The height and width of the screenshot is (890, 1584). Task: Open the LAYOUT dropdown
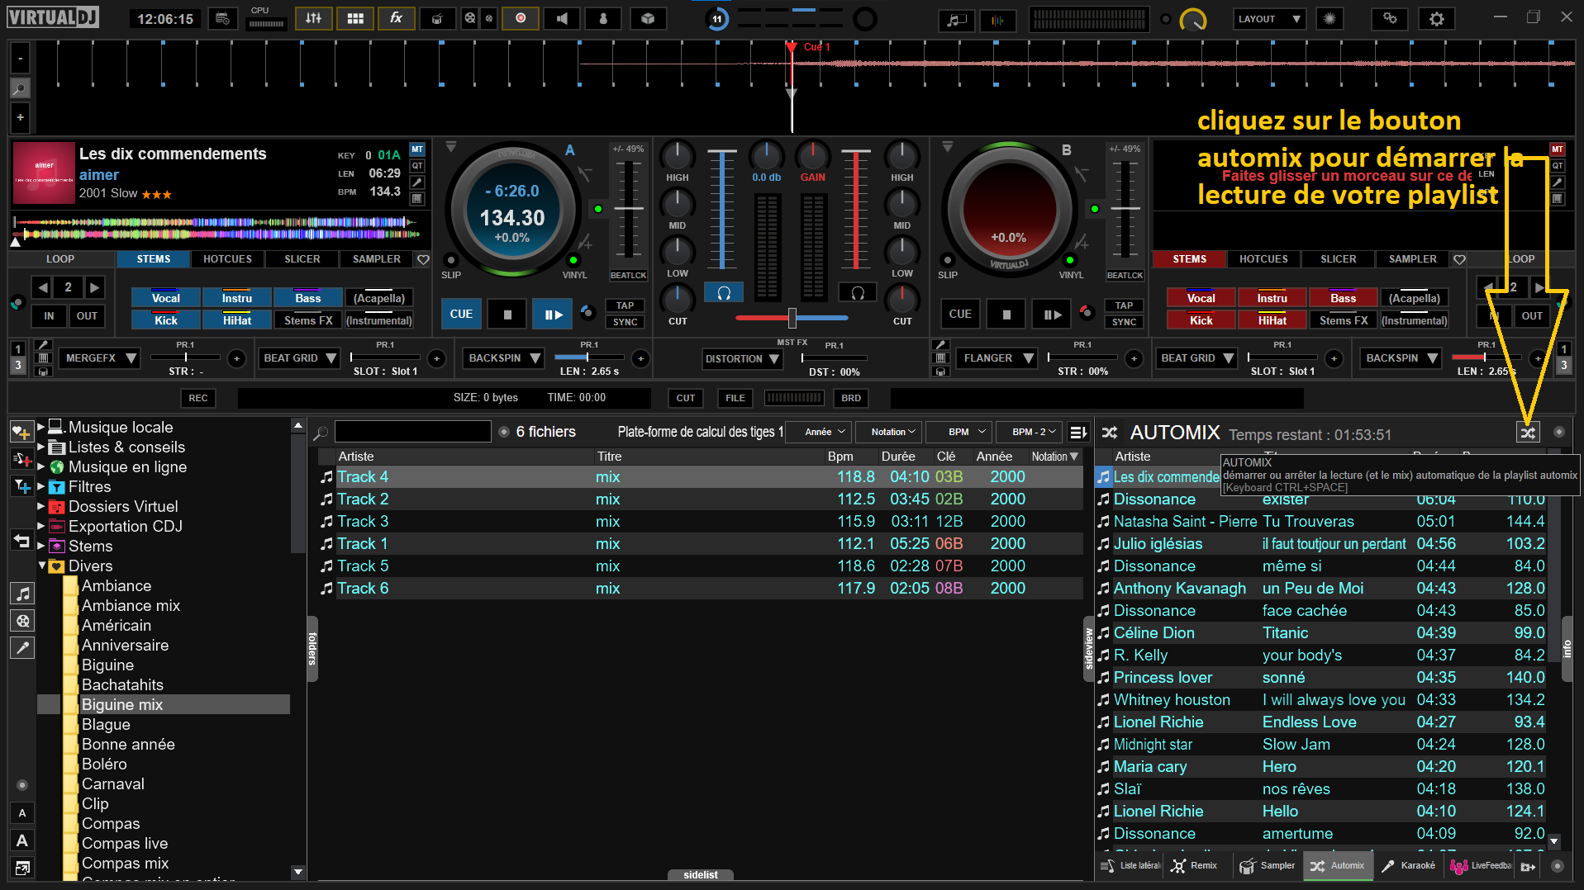tap(1268, 18)
